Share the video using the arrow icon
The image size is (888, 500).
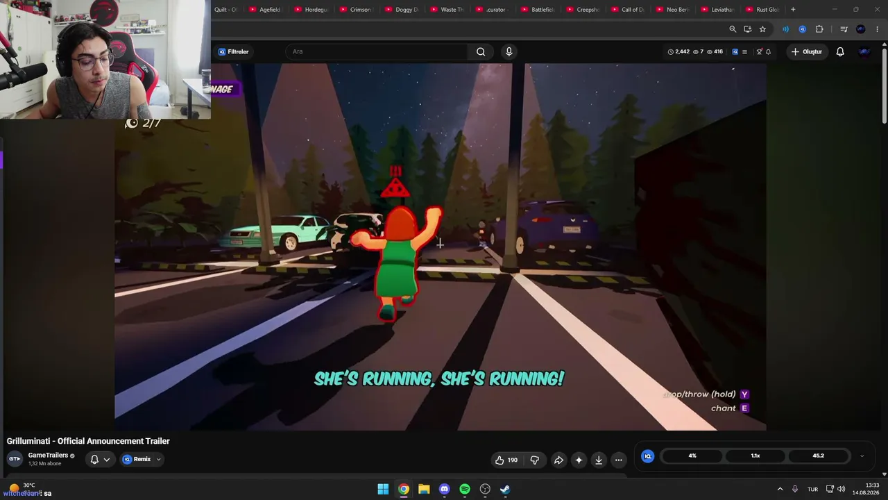coord(558,460)
